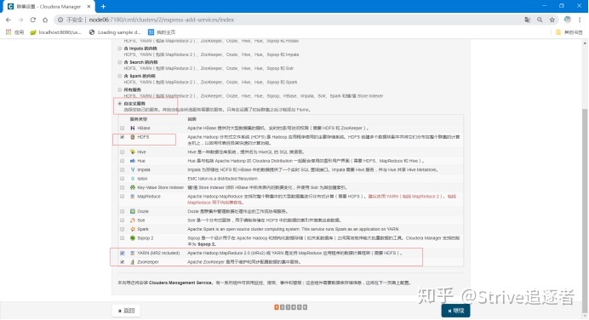The image size is (589, 320).
Task: Click the MapReduce service icon
Action: coord(132,197)
